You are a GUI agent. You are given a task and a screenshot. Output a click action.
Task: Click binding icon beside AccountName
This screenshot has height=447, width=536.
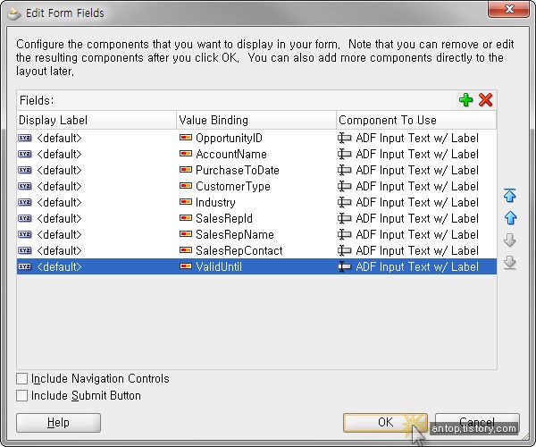(x=186, y=154)
